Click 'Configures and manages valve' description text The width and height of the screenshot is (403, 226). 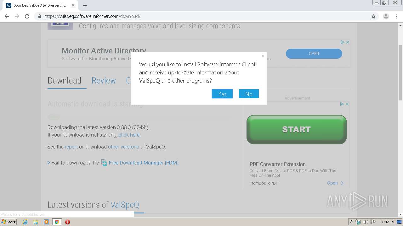click(159, 26)
